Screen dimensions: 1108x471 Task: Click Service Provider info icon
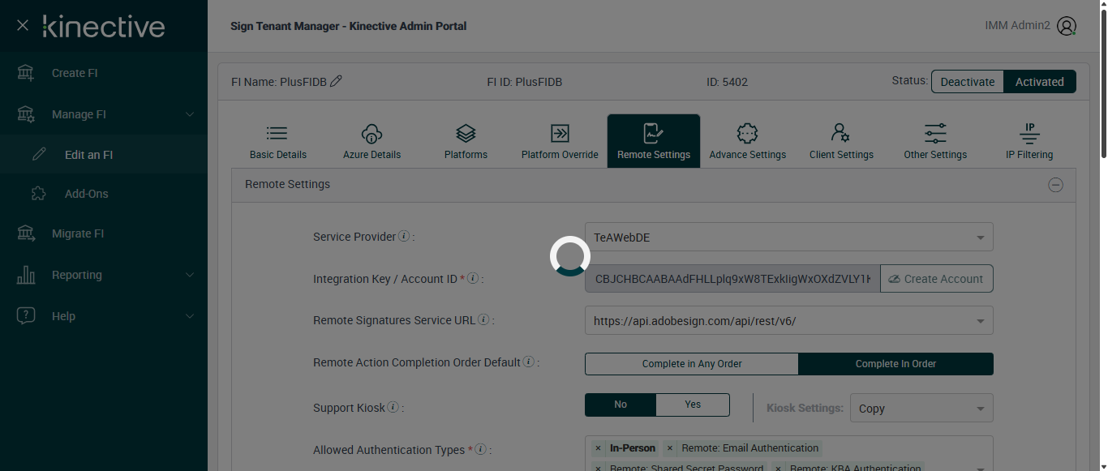click(404, 237)
